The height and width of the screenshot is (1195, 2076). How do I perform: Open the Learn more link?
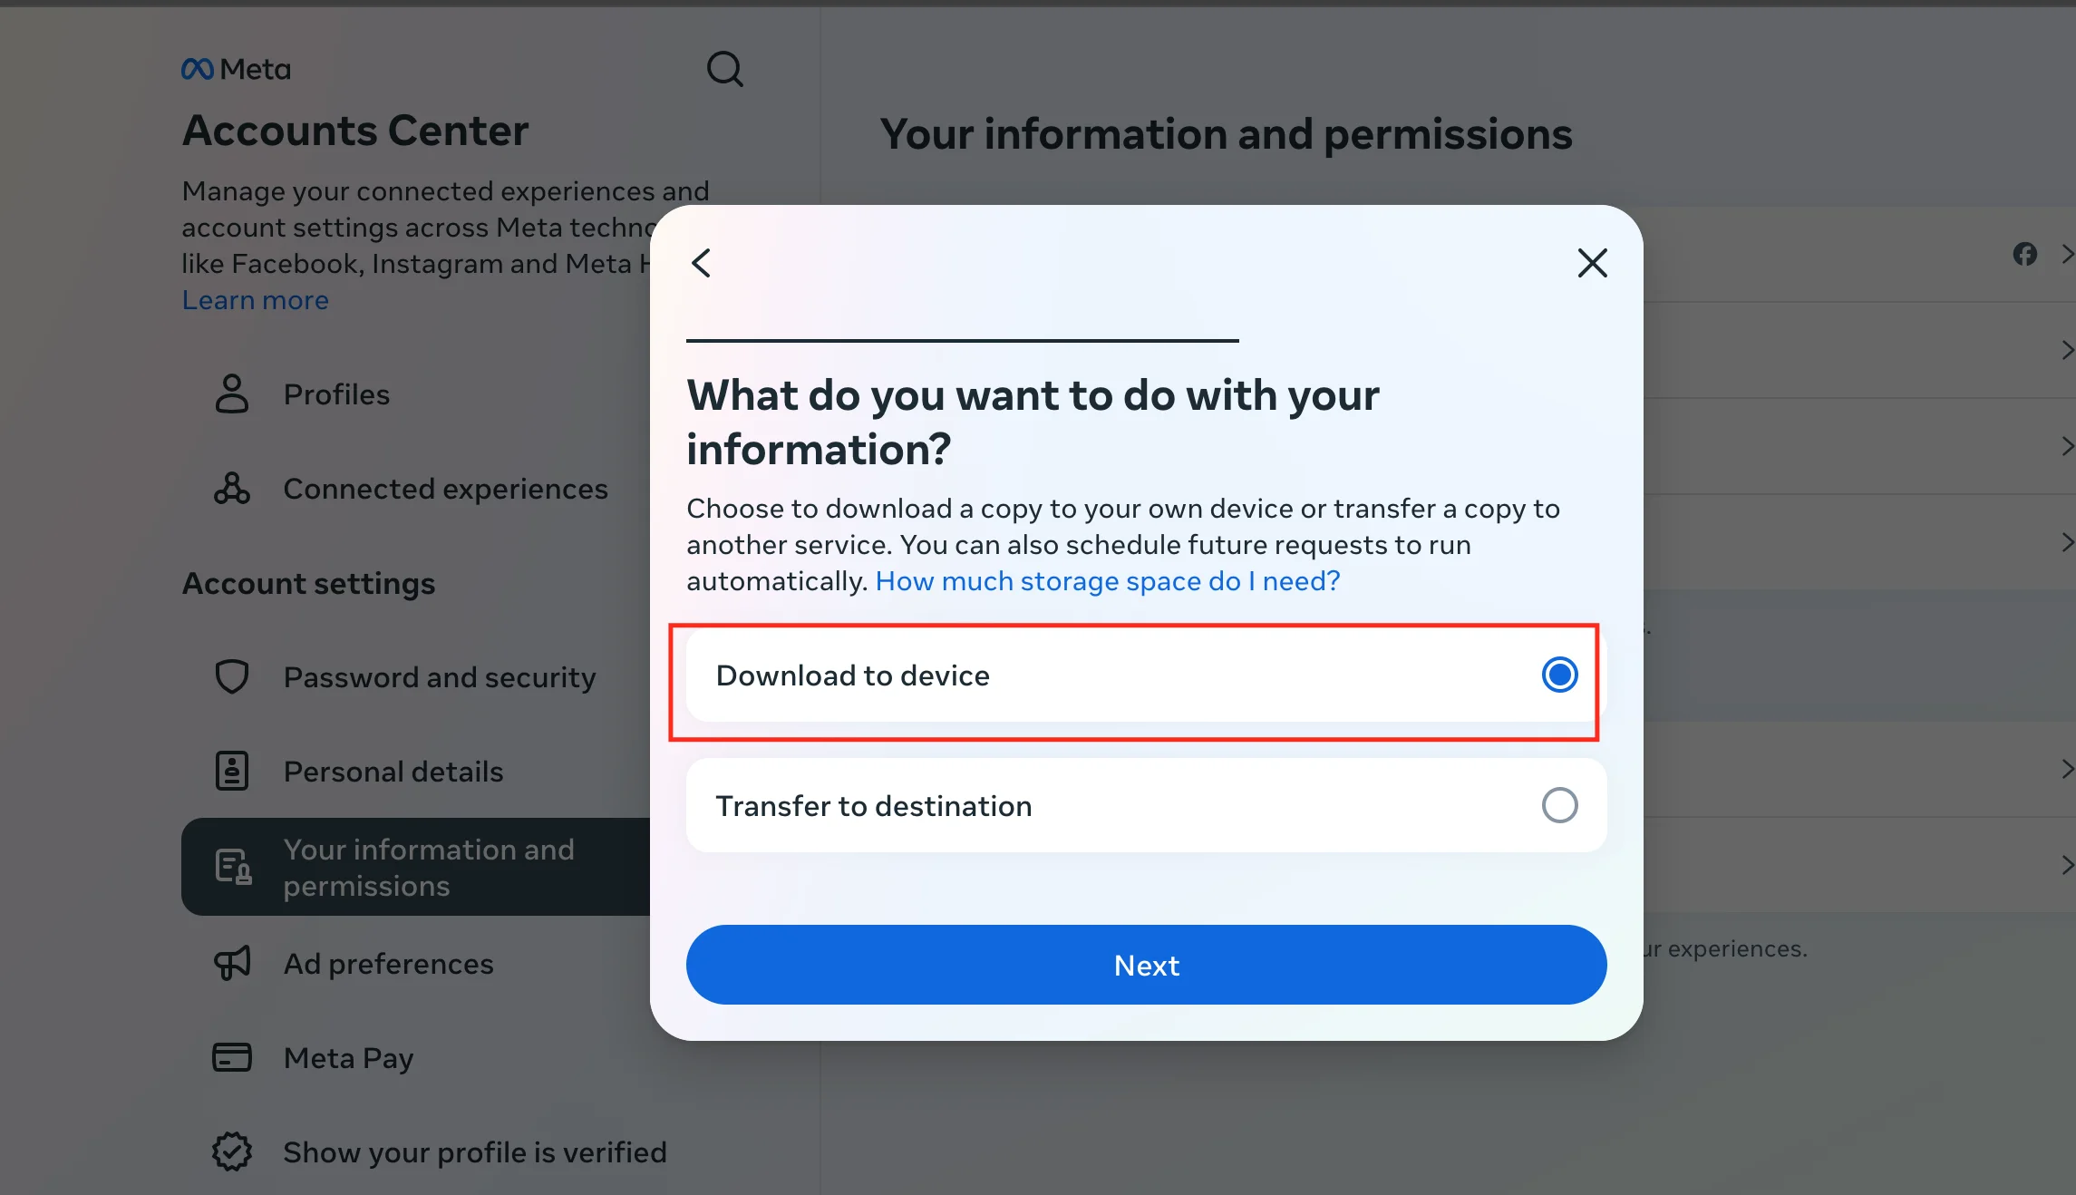coord(255,299)
